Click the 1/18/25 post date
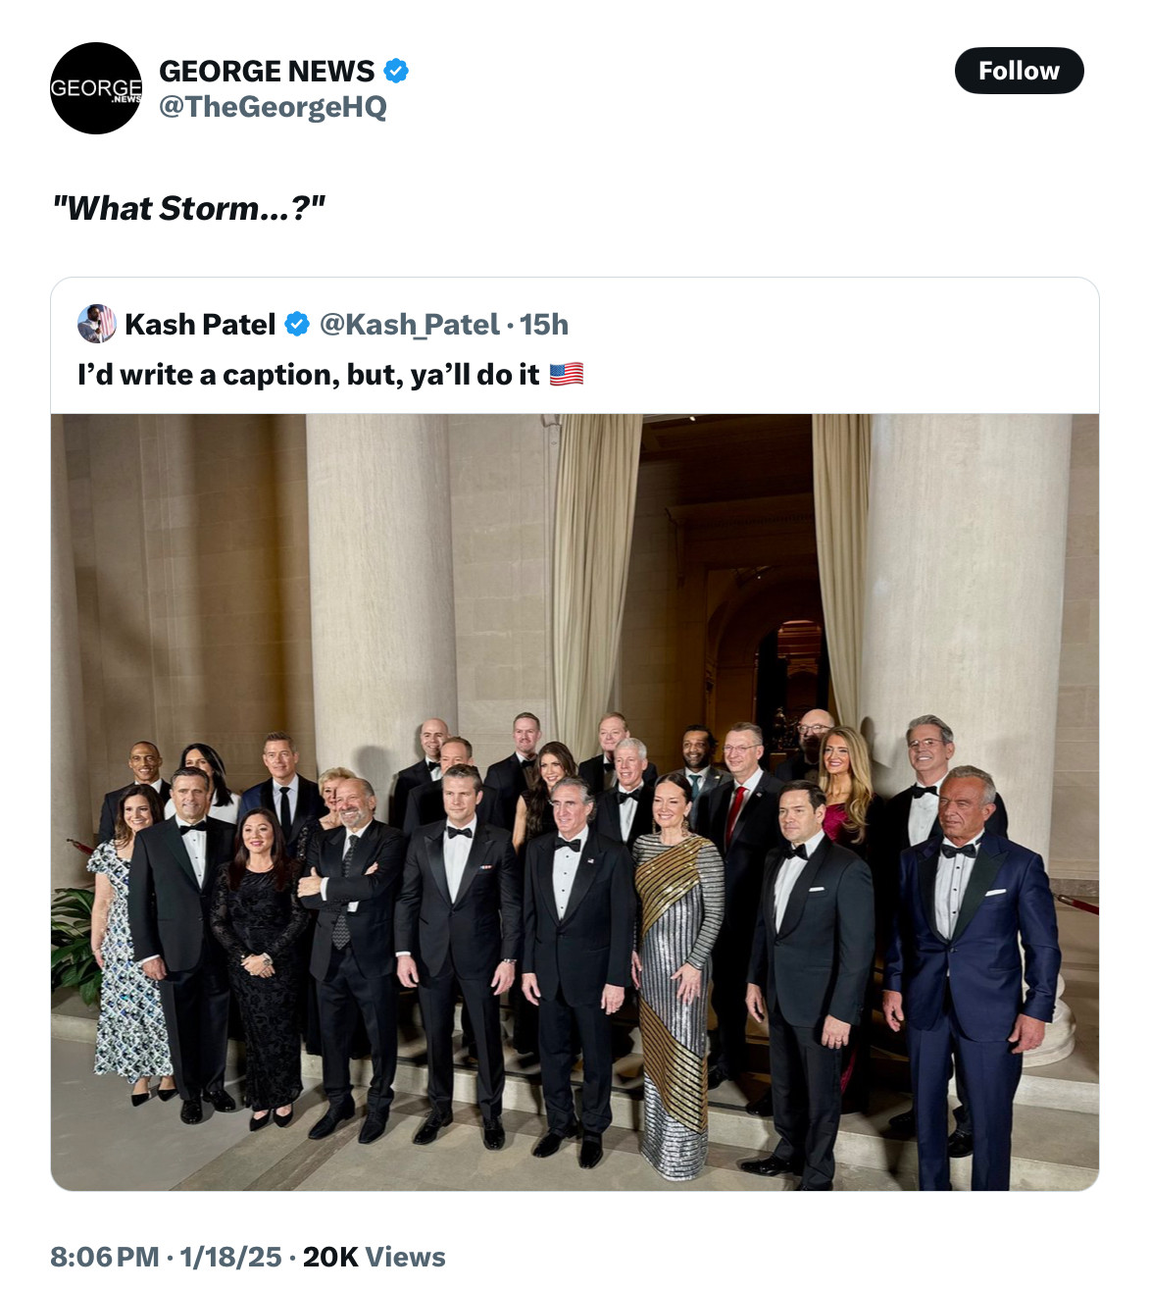Viewport: 1150px width, 1291px height. click(x=230, y=1257)
